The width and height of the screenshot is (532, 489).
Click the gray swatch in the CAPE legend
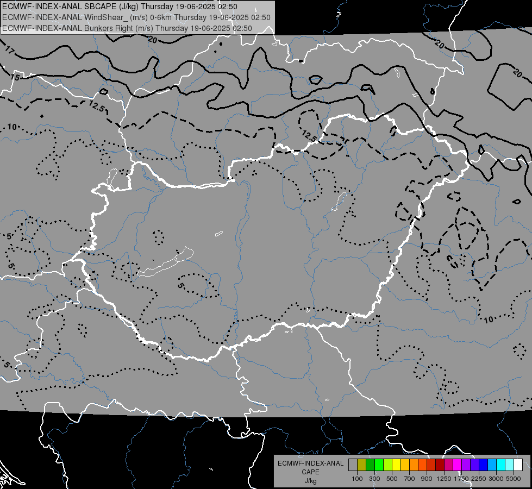click(353, 465)
